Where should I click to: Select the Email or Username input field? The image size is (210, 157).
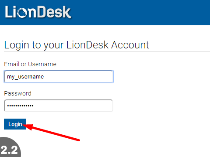point(59,77)
